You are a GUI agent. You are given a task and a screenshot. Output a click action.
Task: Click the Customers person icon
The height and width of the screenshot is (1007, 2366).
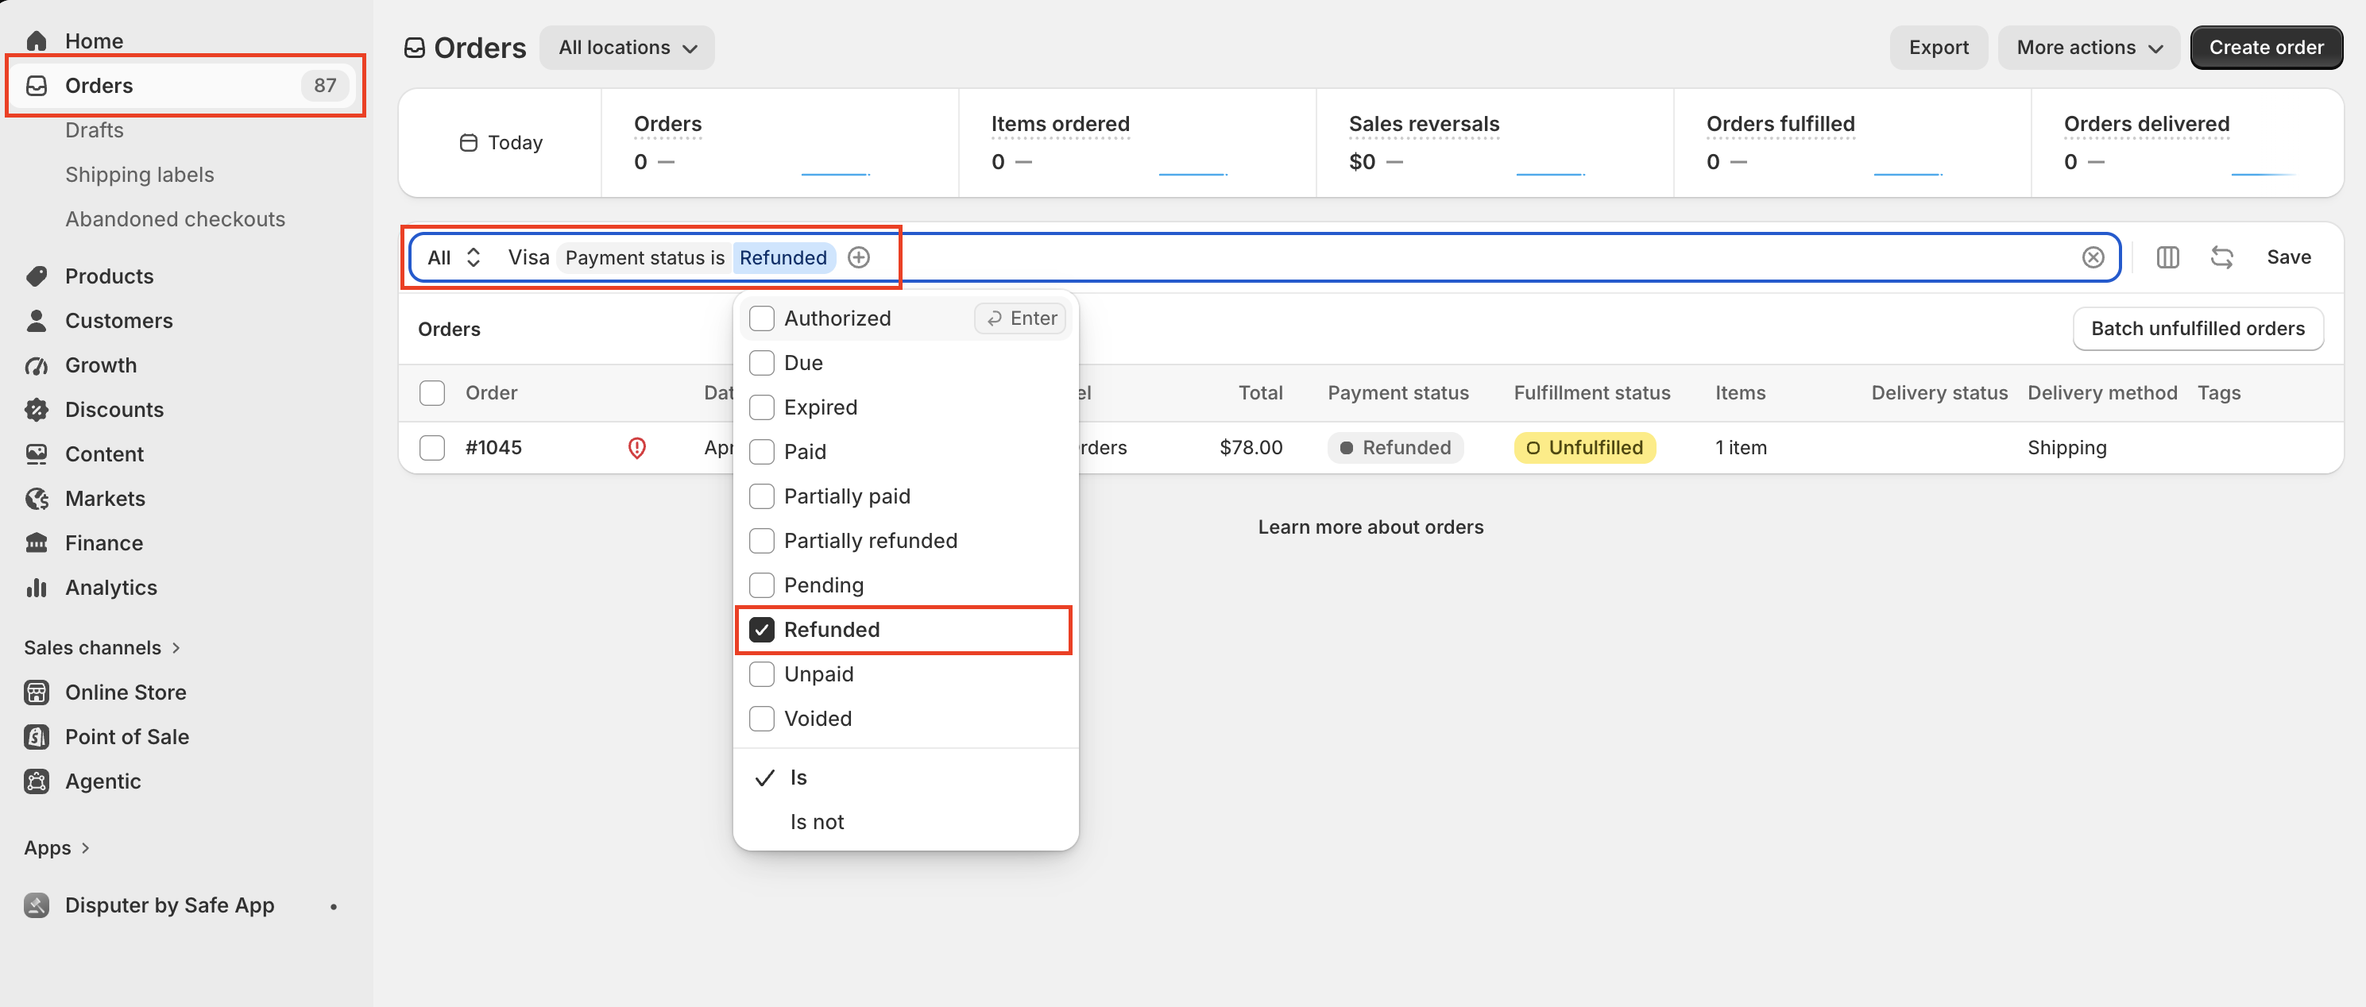pyautogui.click(x=37, y=320)
